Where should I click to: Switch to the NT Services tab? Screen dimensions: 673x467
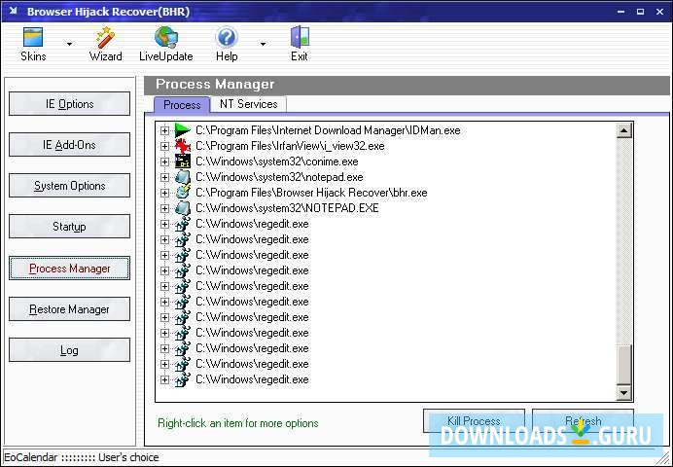click(249, 104)
